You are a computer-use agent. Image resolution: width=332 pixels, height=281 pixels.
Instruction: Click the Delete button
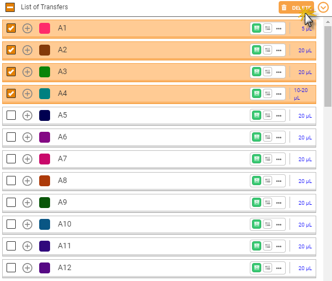pyautogui.click(x=296, y=8)
